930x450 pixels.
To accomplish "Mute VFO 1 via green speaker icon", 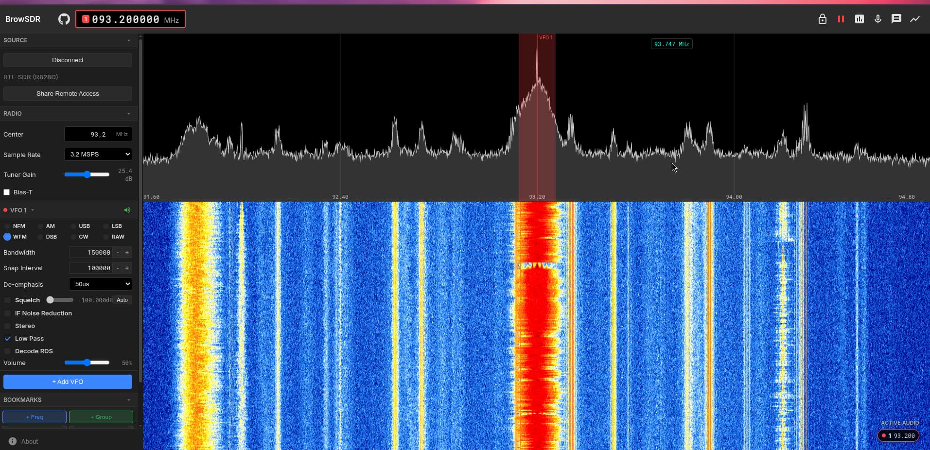I will (x=127, y=210).
